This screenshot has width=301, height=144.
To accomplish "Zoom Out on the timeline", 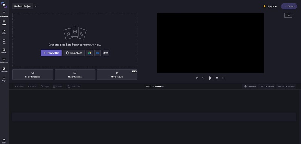I will [267, 87].
